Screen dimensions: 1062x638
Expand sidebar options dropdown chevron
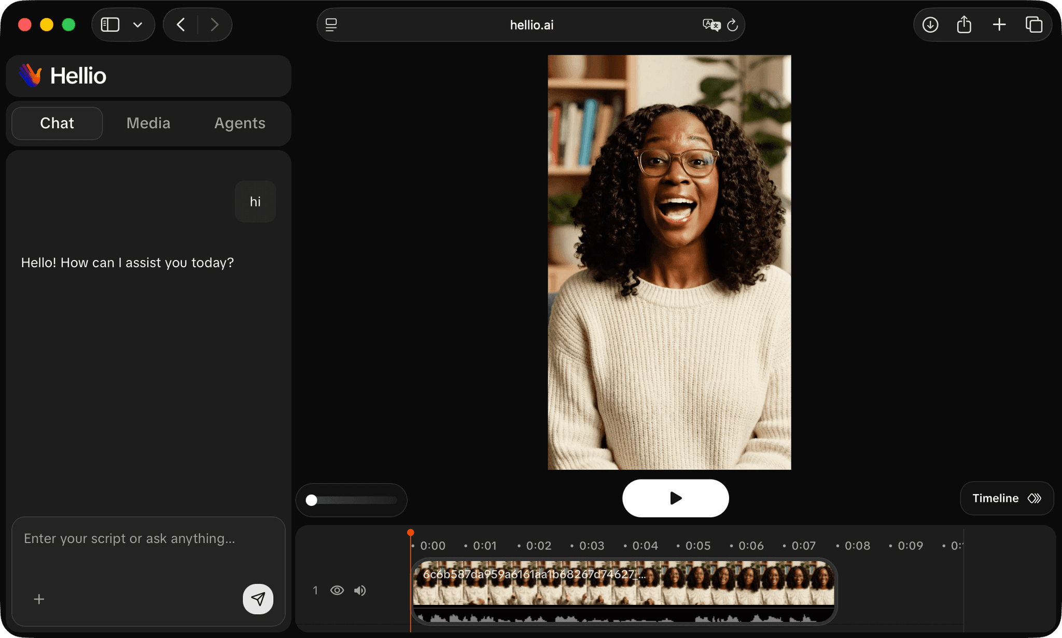pyautogui.click(x=137, y=25)
